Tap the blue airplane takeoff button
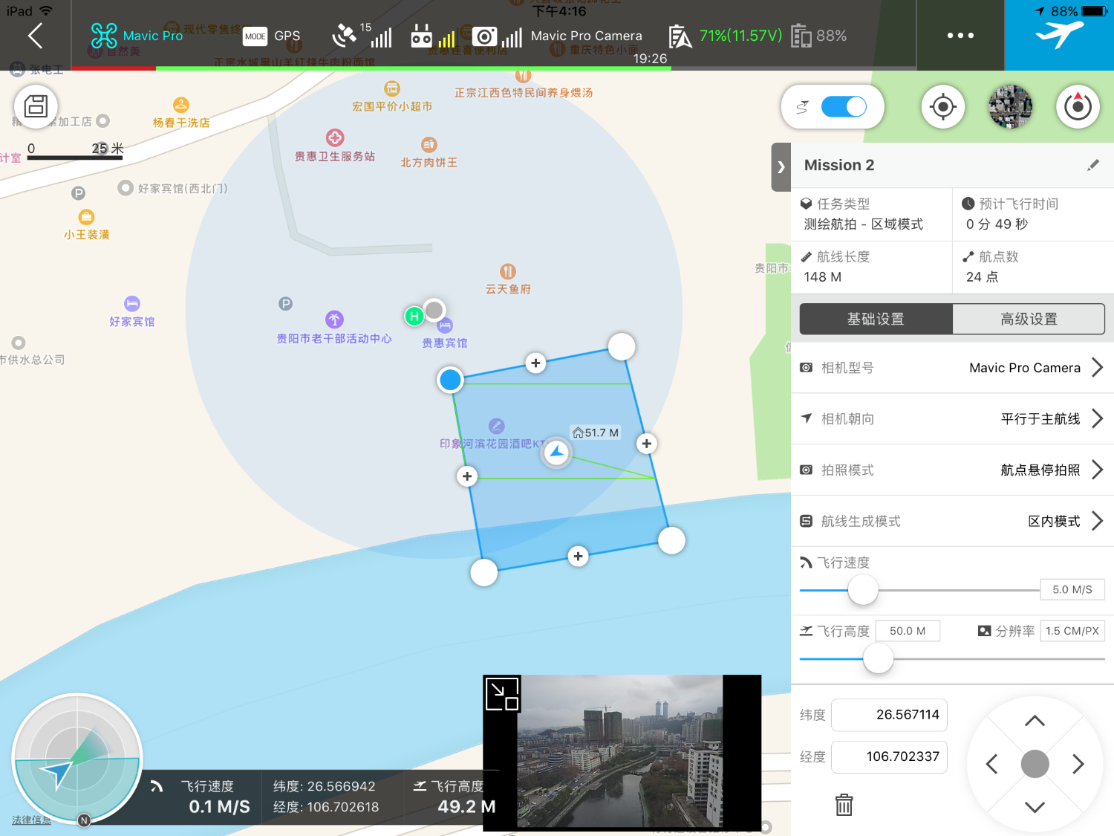Image resolution: width=1114 pixels, height=836 pixels. pos(1059,36)
